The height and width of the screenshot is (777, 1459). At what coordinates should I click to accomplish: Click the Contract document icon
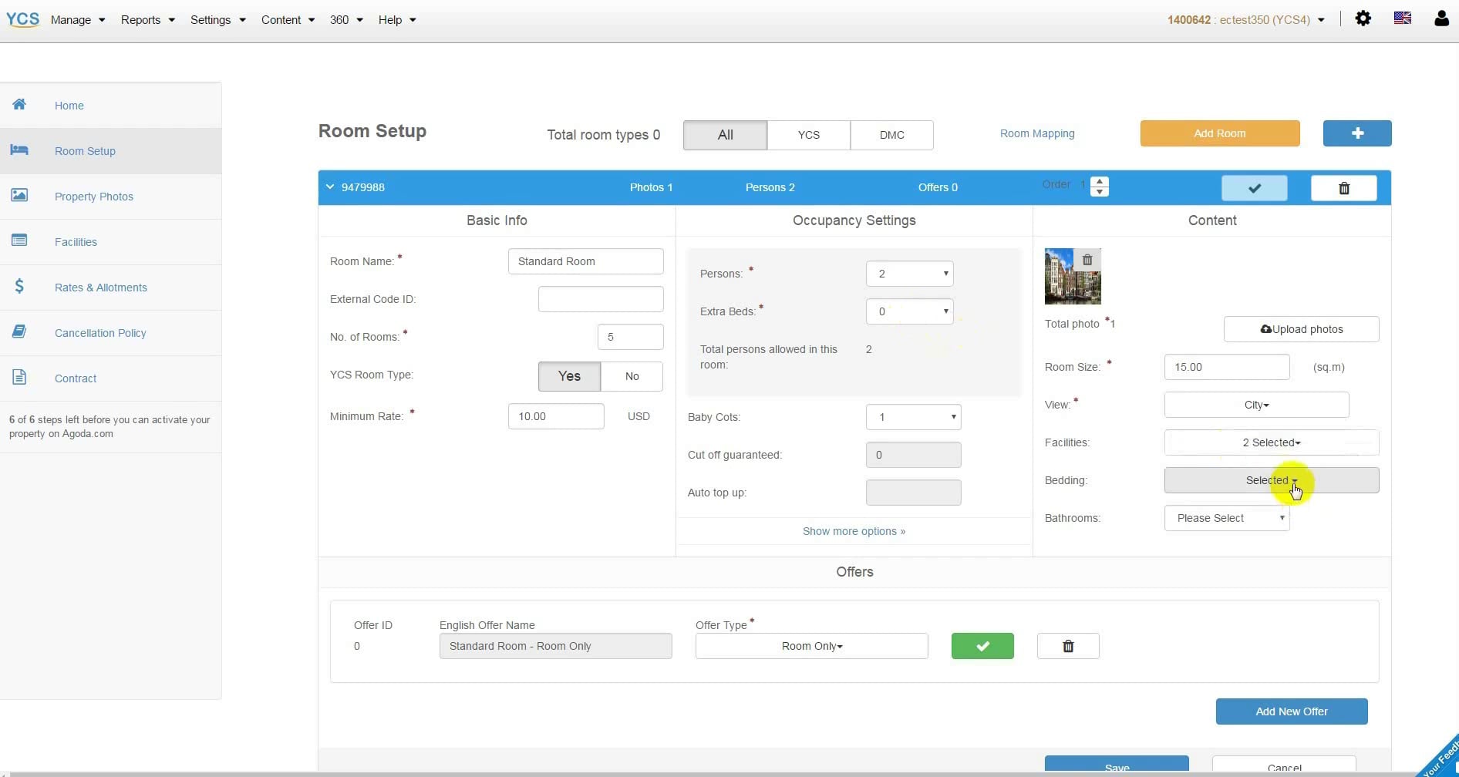pyautogui.click(x=19, y=377)
